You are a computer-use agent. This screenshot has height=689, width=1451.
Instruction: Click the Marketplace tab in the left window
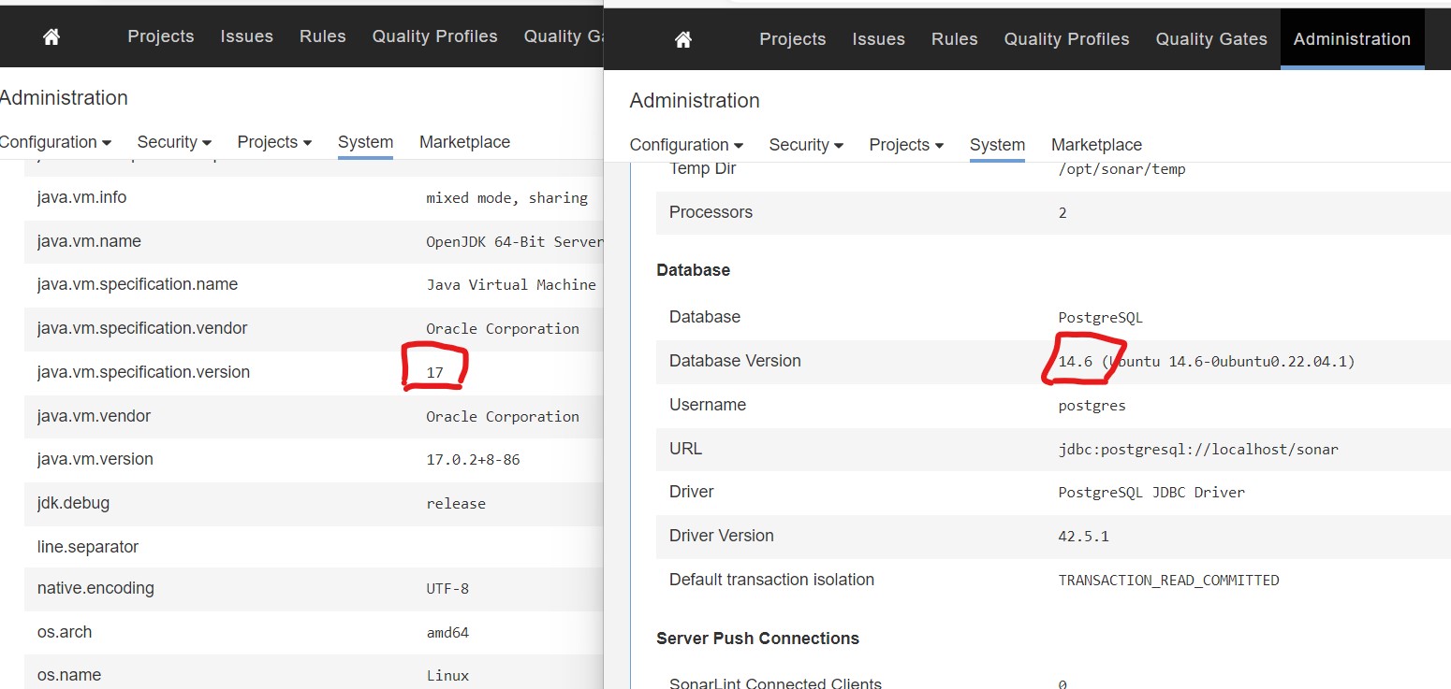[464, 141]
